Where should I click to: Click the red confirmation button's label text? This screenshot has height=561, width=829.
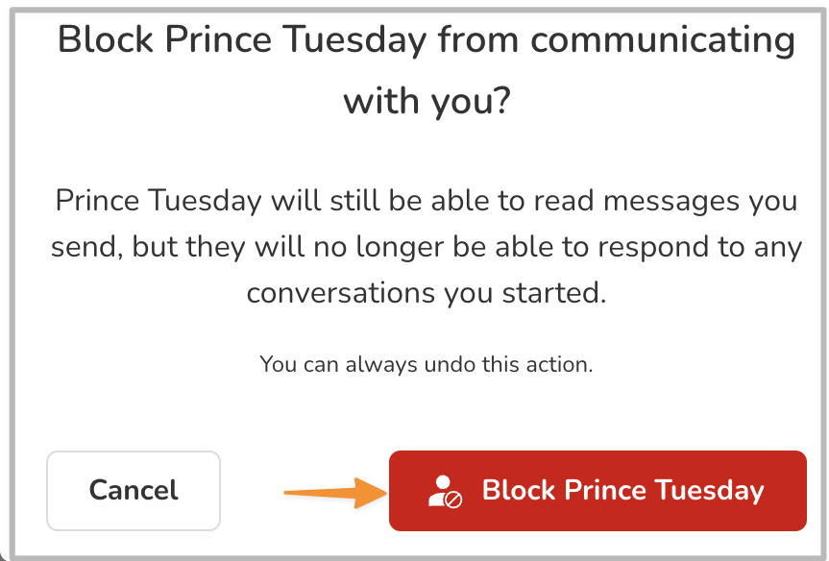pos(623,490)
